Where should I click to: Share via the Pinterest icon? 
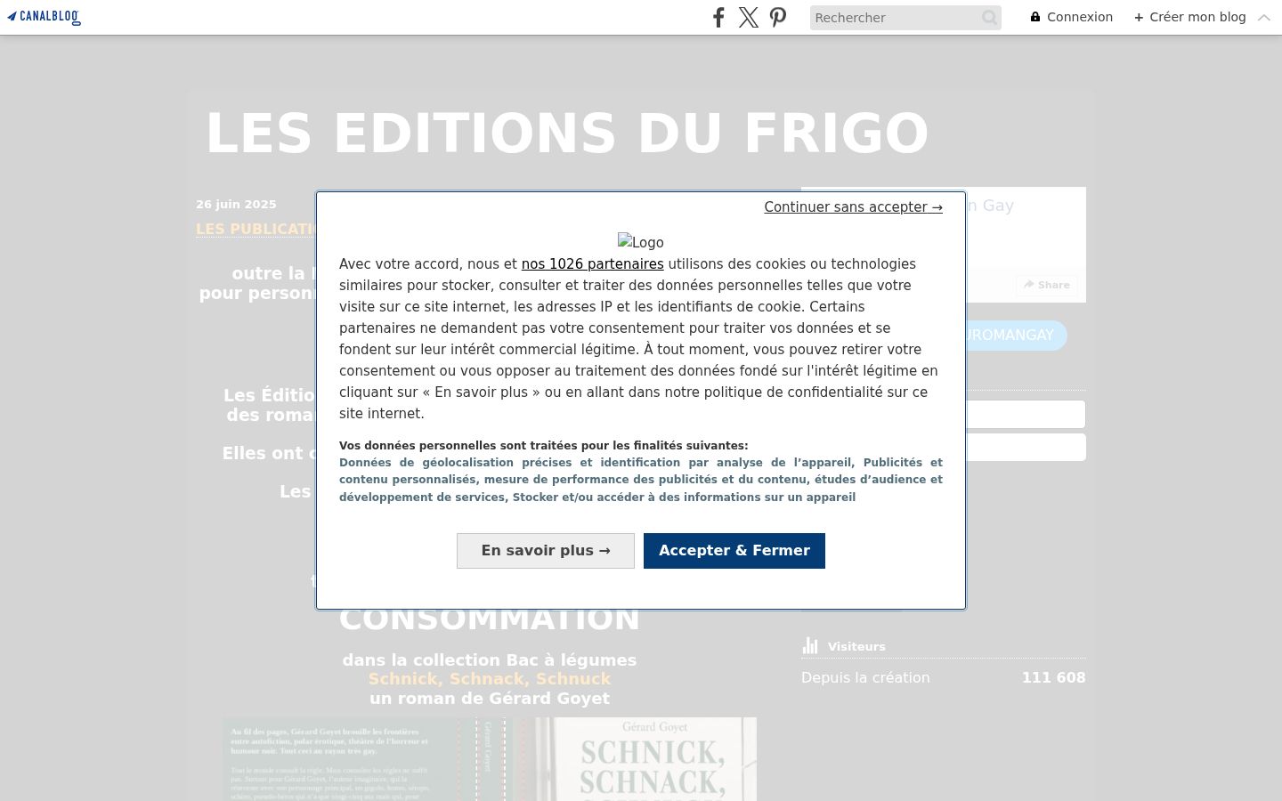(778, 17)
